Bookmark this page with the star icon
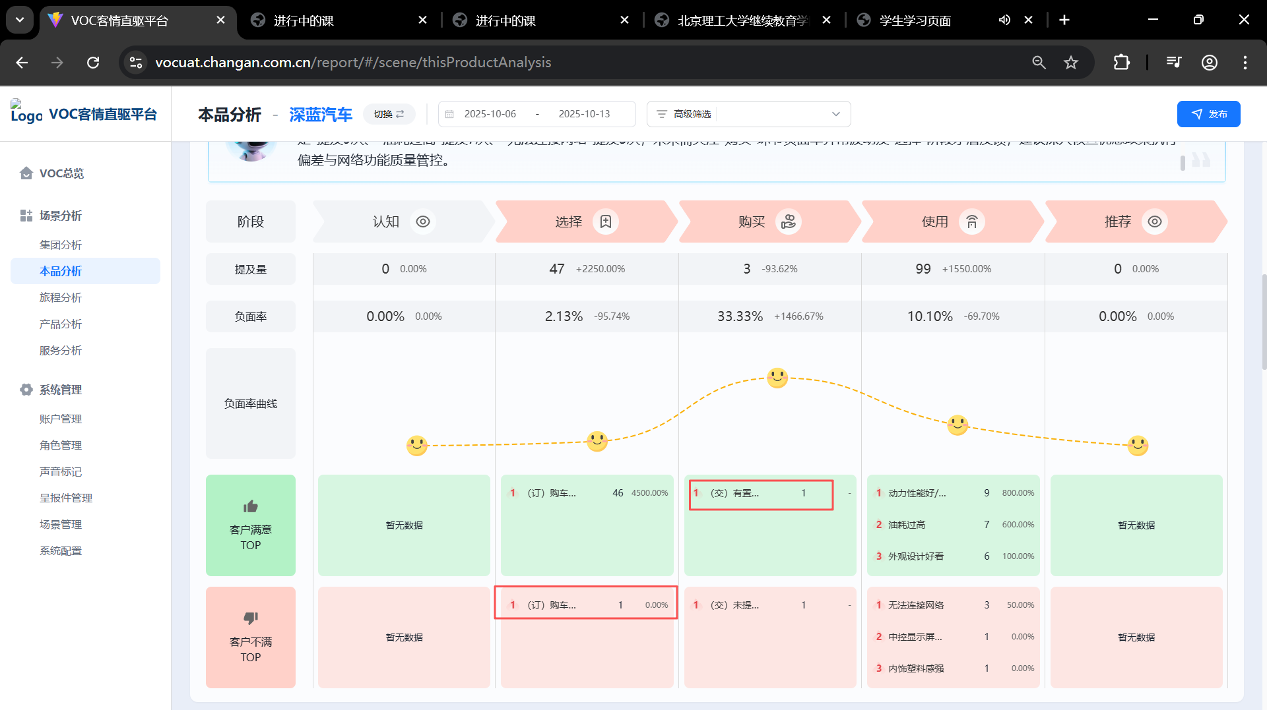The width and height of the screenshot is (1267, 710). [x=1070, y=63]
